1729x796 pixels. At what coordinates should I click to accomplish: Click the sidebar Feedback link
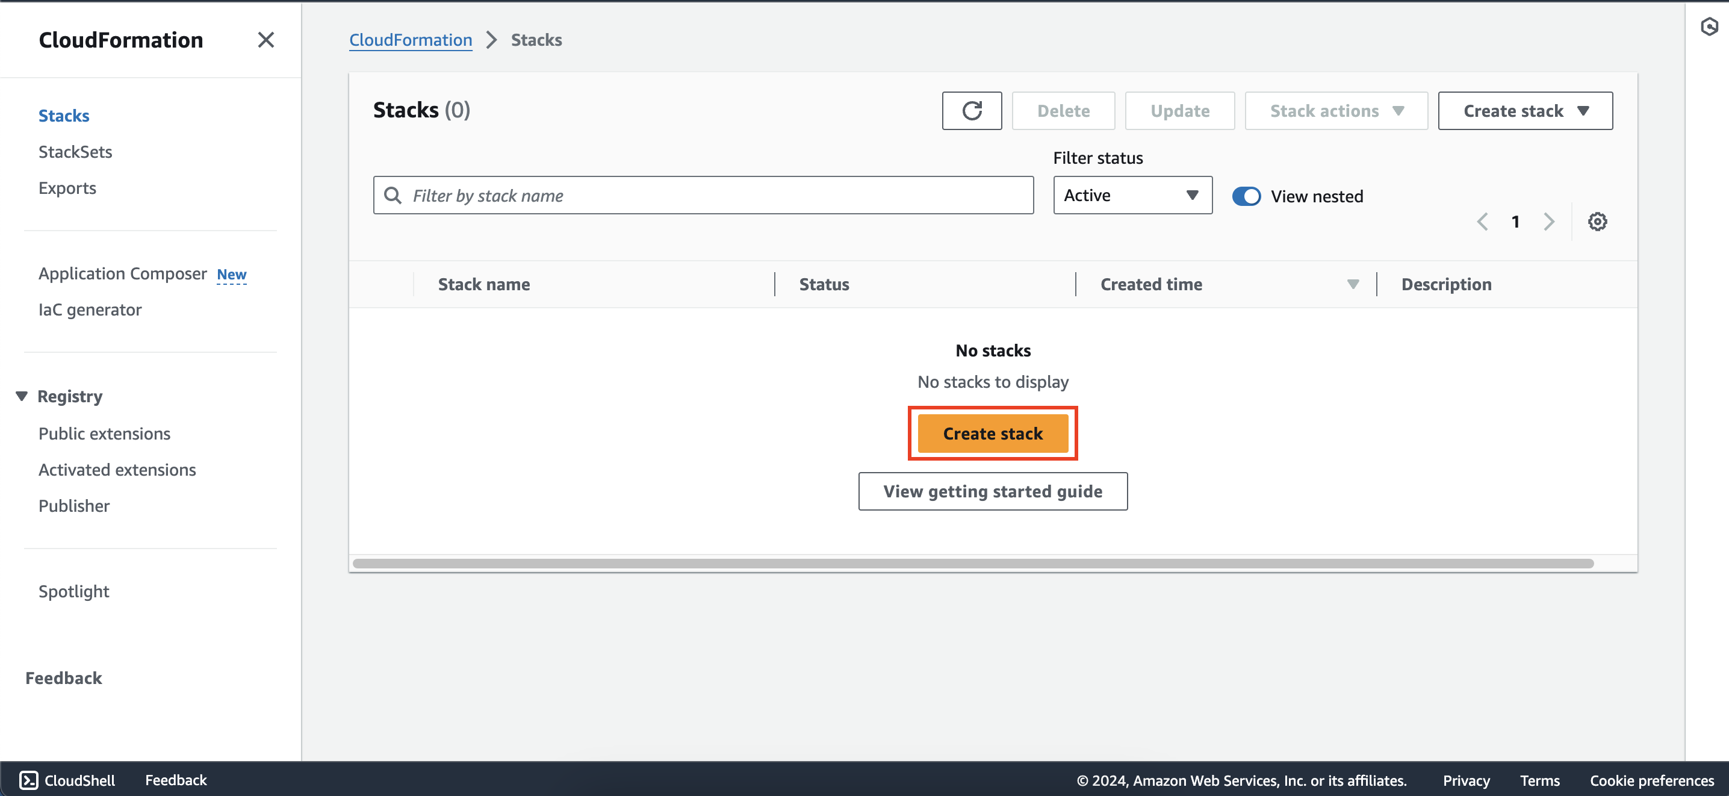[x=64, y=678]
